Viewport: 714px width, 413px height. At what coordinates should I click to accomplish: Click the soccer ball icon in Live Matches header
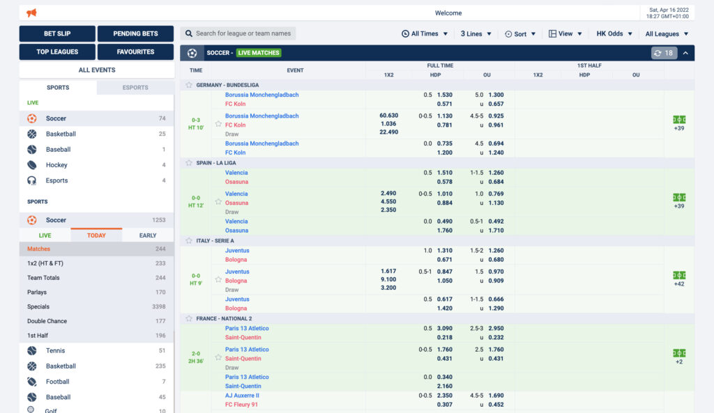(x=192, y=53)
